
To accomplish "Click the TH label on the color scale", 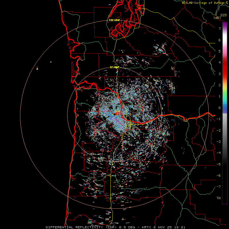I will [219, 198].
